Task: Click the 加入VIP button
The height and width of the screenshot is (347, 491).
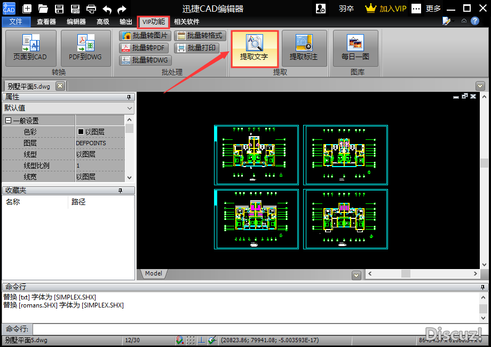Action: click(386, 9)
